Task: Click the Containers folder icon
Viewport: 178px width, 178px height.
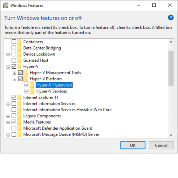Action: [19, 42]
